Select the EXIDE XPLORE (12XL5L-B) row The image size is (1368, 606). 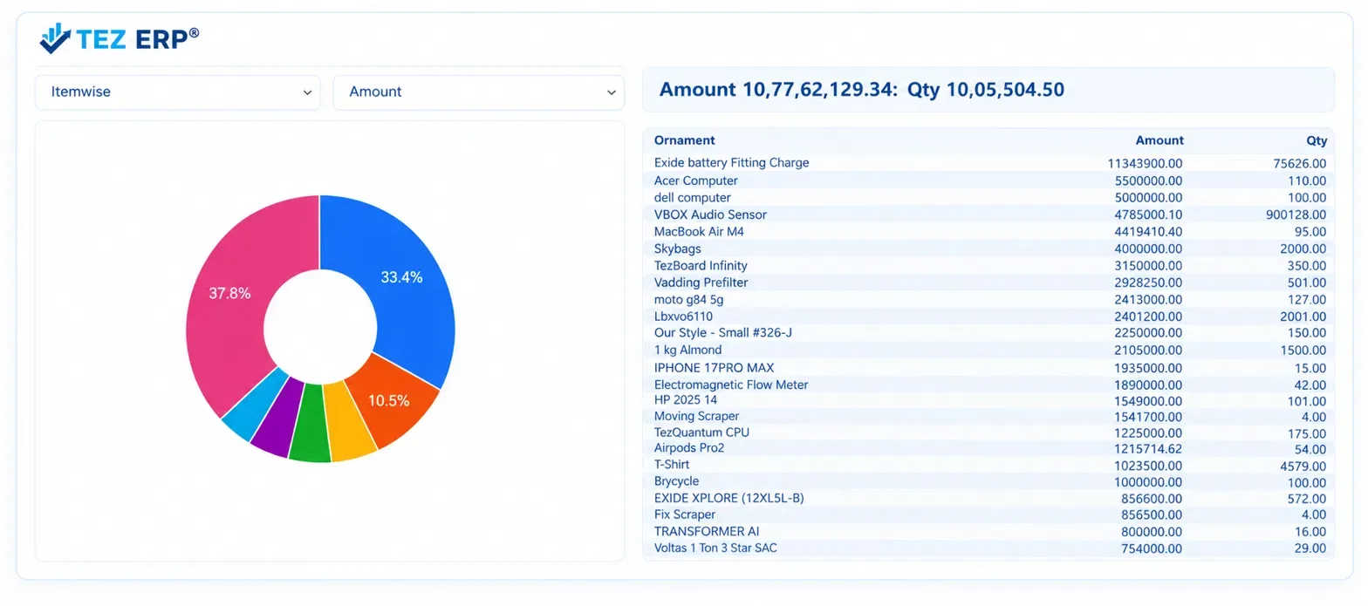[x=988, y=498]
